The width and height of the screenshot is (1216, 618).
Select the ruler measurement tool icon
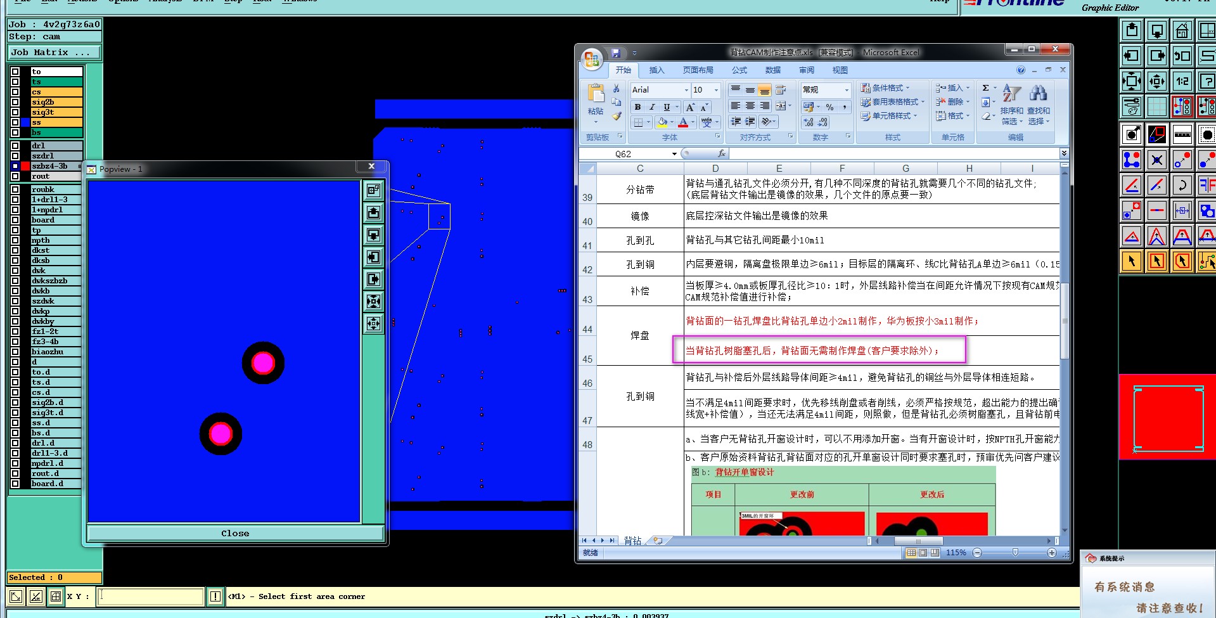pos(1182,134)
